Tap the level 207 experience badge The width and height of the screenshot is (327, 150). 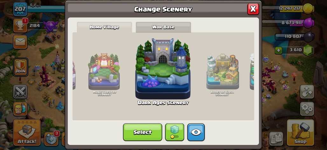[x=20, y=9]
